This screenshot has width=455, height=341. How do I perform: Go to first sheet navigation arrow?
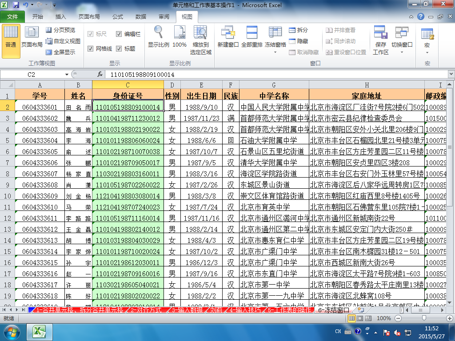pyautogui.click(x=4, y=310)
